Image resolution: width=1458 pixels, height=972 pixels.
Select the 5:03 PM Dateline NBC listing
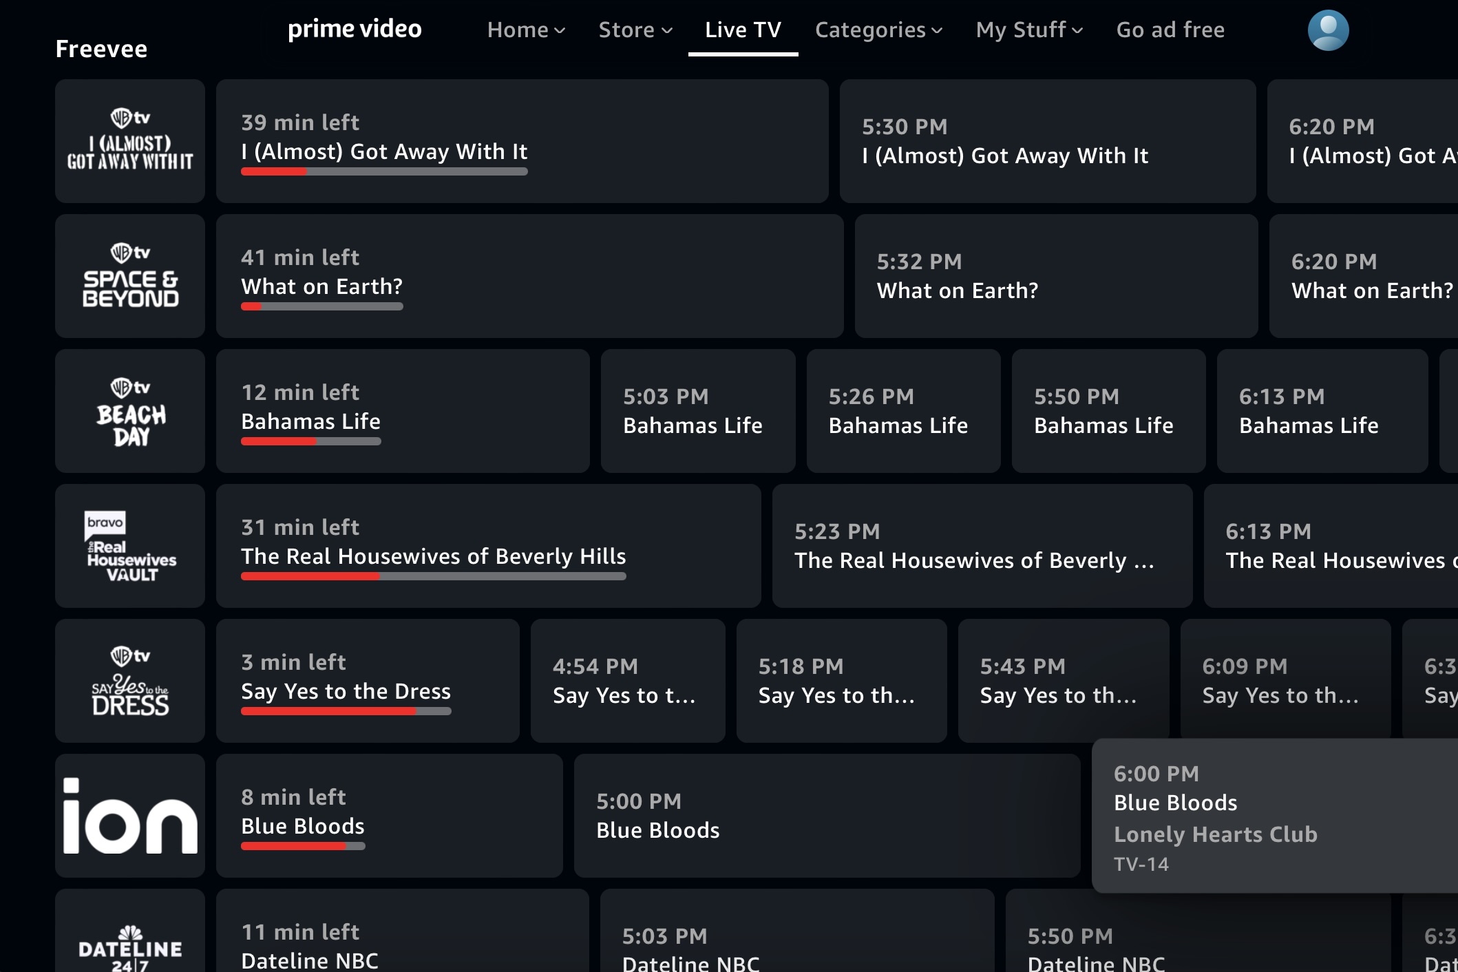tap(797, 931)
